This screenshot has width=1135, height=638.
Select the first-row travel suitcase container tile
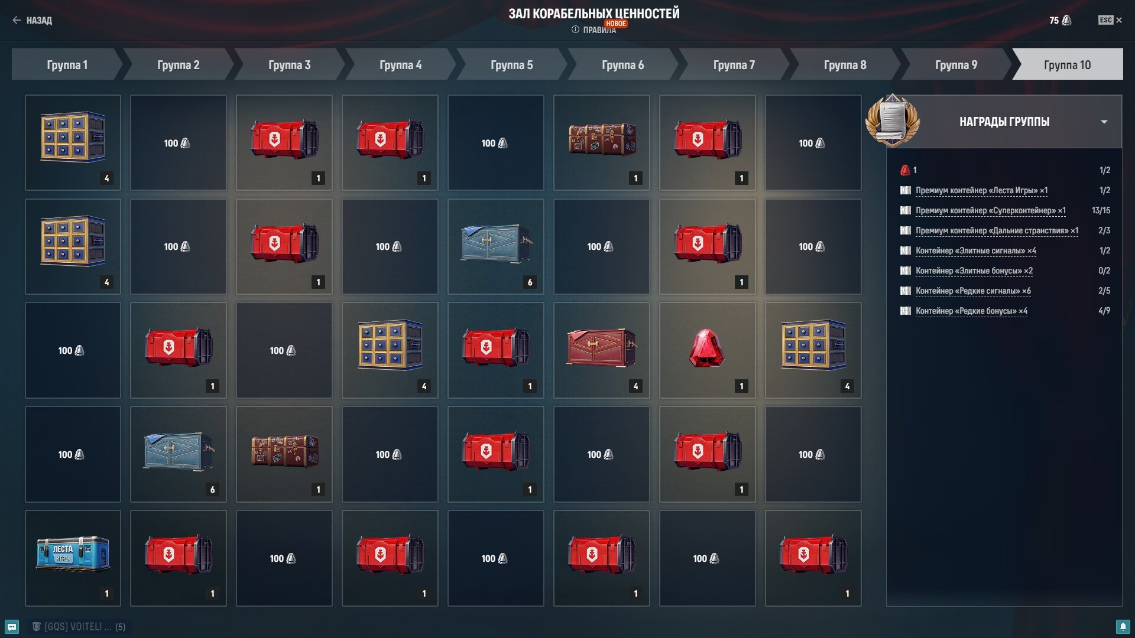(601, 142)
